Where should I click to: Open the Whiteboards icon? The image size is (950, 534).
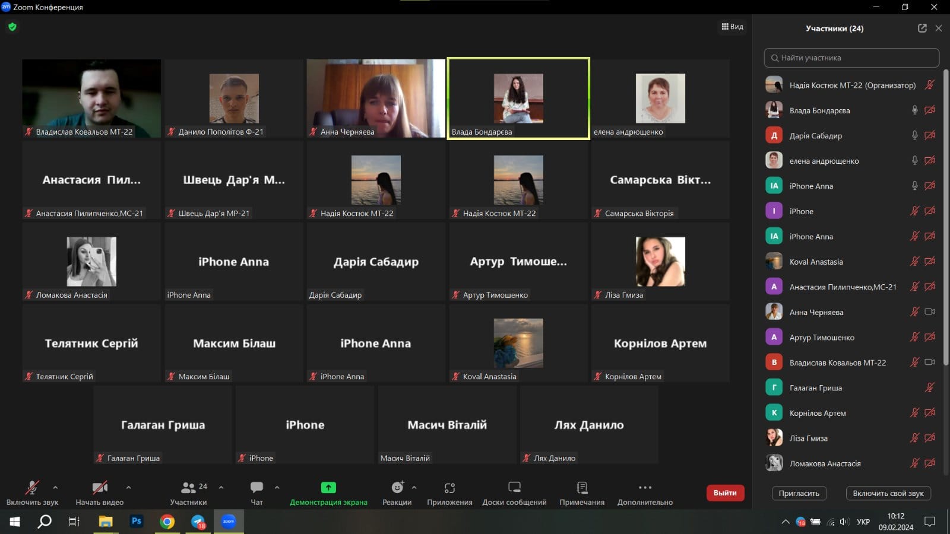click(514, 488)
